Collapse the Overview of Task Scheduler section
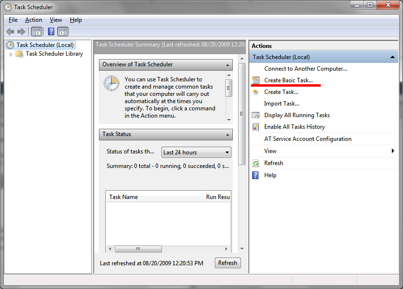 click(x=228, y=65)
